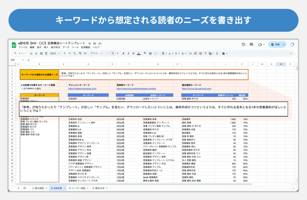The width and height of the screenshot is (307, 200).
Task: Toggle bold formatting
Action: point(123,53)
